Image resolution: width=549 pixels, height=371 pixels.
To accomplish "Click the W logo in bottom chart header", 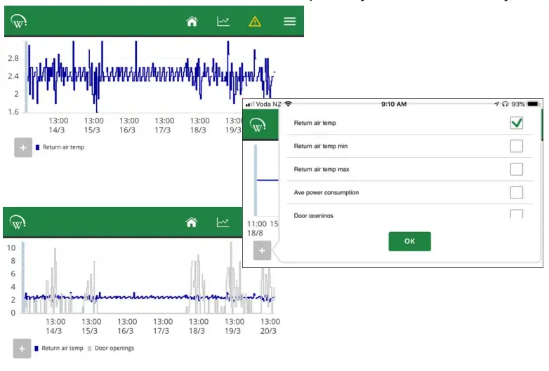I will point(18,222).
